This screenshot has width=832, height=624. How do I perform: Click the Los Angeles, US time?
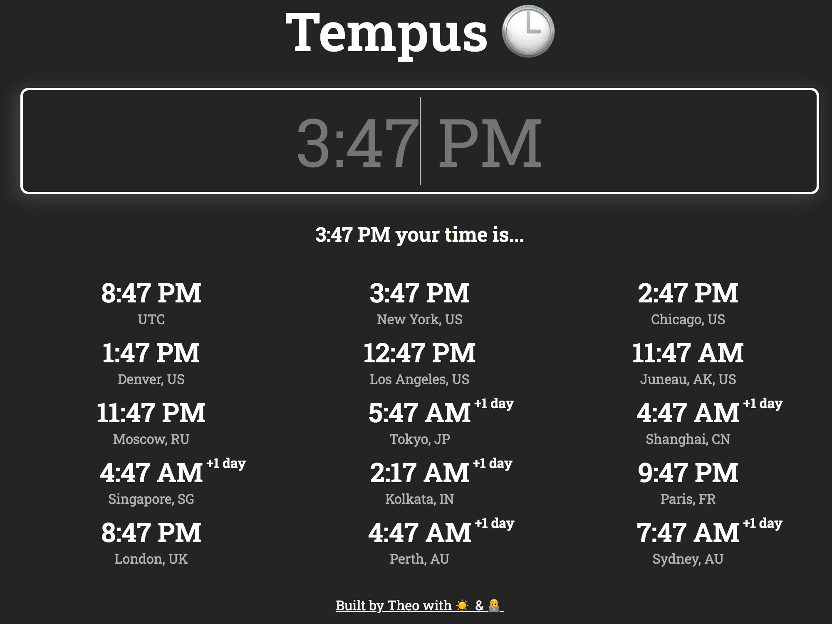click(419, 353)
